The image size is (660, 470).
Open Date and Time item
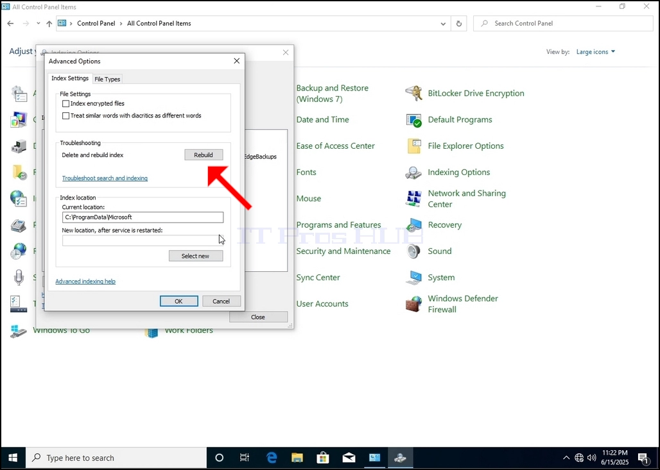(x=323, y=120)
